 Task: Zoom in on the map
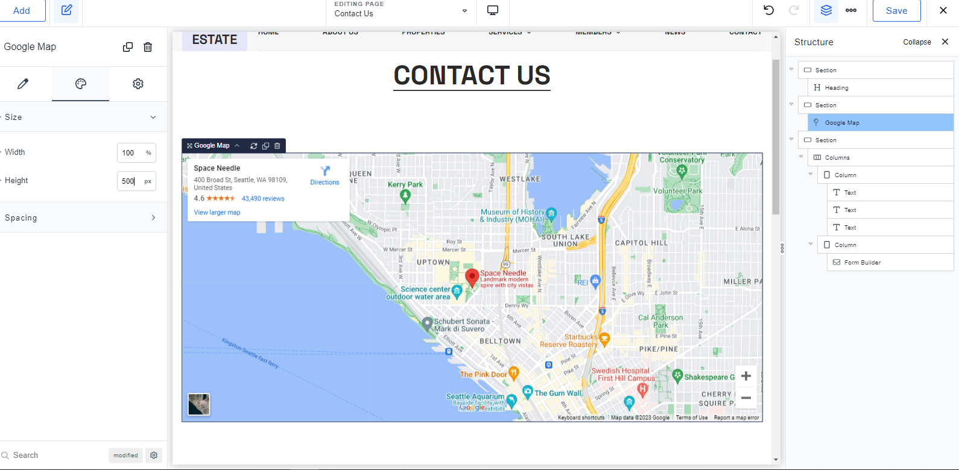746,376
